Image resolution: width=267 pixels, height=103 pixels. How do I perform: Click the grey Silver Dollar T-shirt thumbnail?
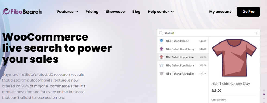click(x=161, y=74)
